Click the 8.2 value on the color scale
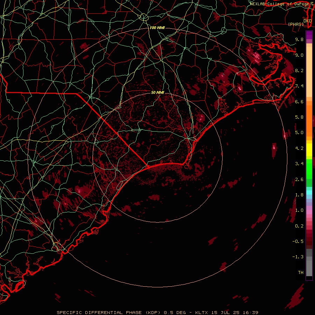This screenshot has width=315, height=315. pos(299,70)
